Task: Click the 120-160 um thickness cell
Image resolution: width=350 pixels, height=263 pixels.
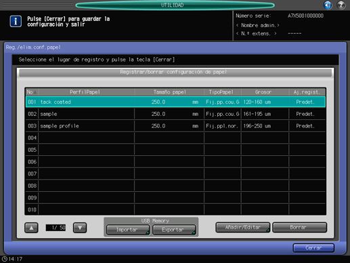Action: (265, 102)
